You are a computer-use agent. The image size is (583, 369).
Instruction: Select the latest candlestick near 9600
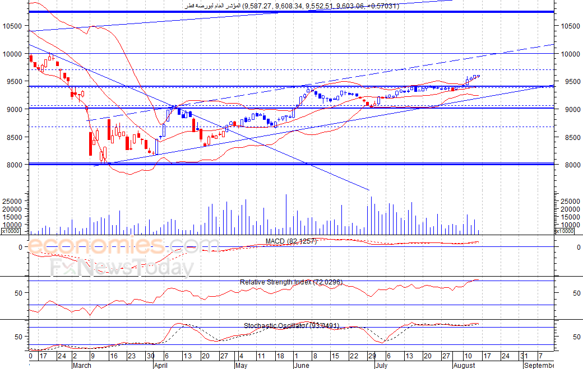(x=479, y=76)
